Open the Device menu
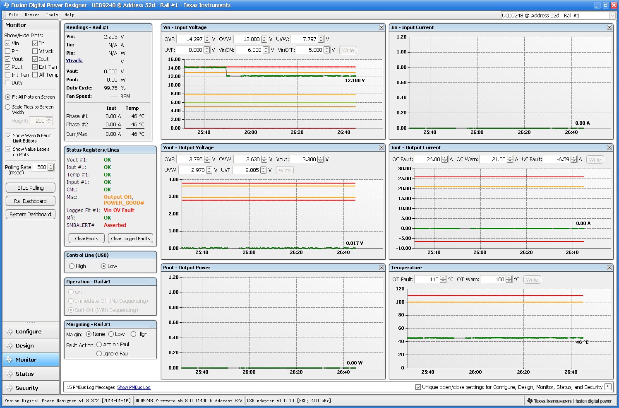Viewport: 619px width, 408px height. (32, 14)
